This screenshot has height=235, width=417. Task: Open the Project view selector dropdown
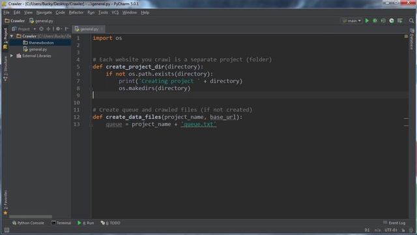coord(23,29)
